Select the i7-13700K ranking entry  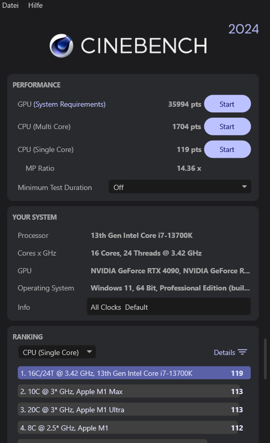134,373
